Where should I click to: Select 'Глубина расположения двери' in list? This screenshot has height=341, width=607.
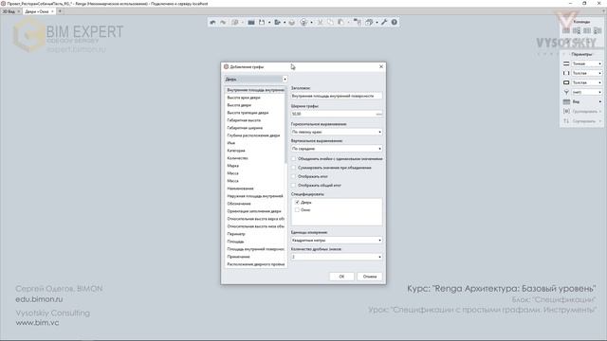tap(253, 135)
